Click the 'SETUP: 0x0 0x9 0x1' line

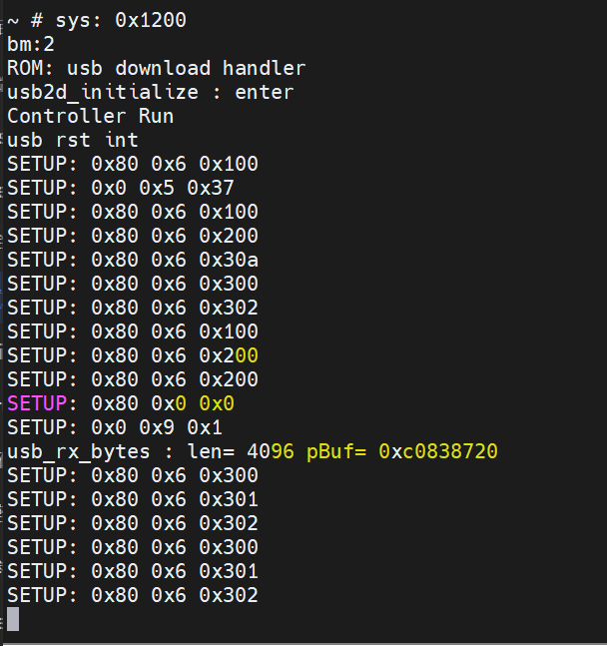pos(115,427)
